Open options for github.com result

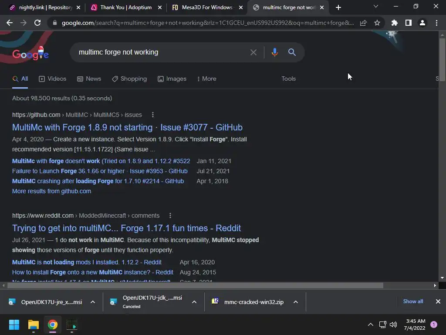point(153,115)
